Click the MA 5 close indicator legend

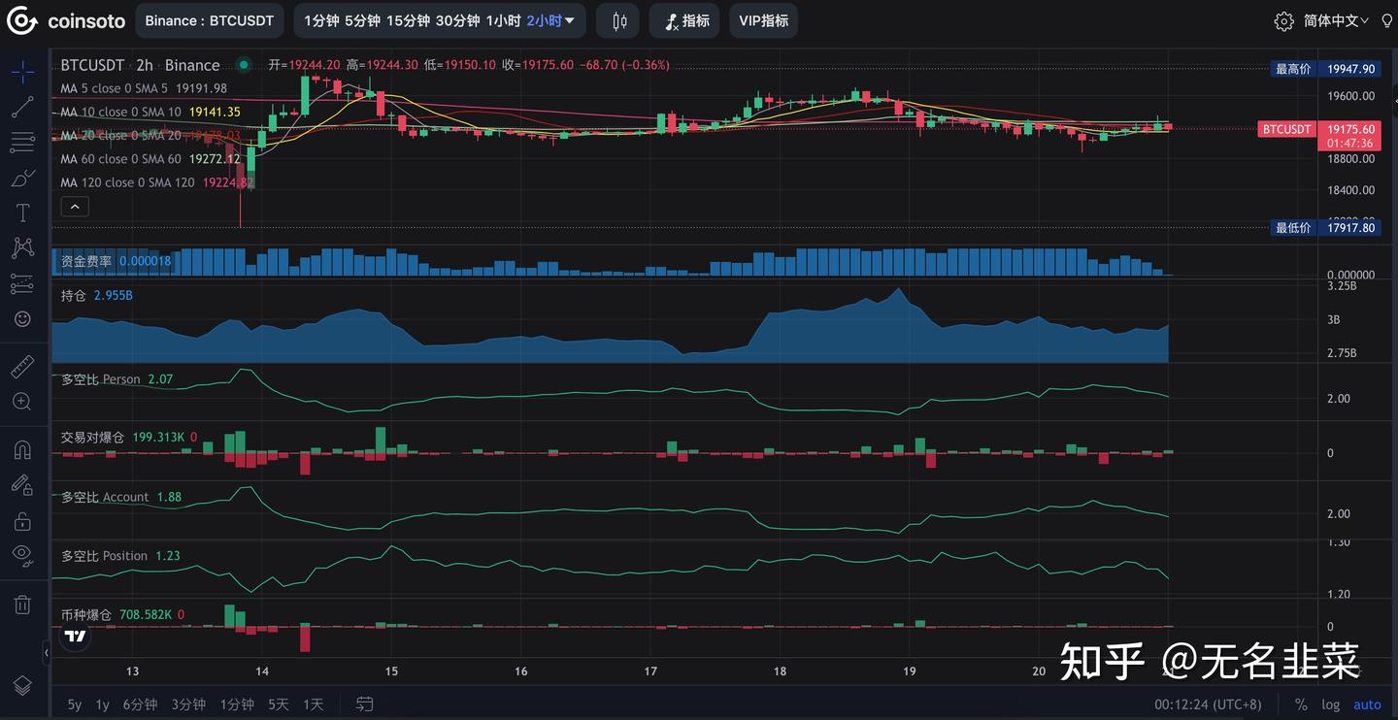pyautogui.click(x=114, y=88)
